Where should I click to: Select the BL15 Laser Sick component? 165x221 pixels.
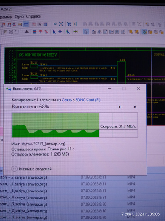(x=34, y=66)
